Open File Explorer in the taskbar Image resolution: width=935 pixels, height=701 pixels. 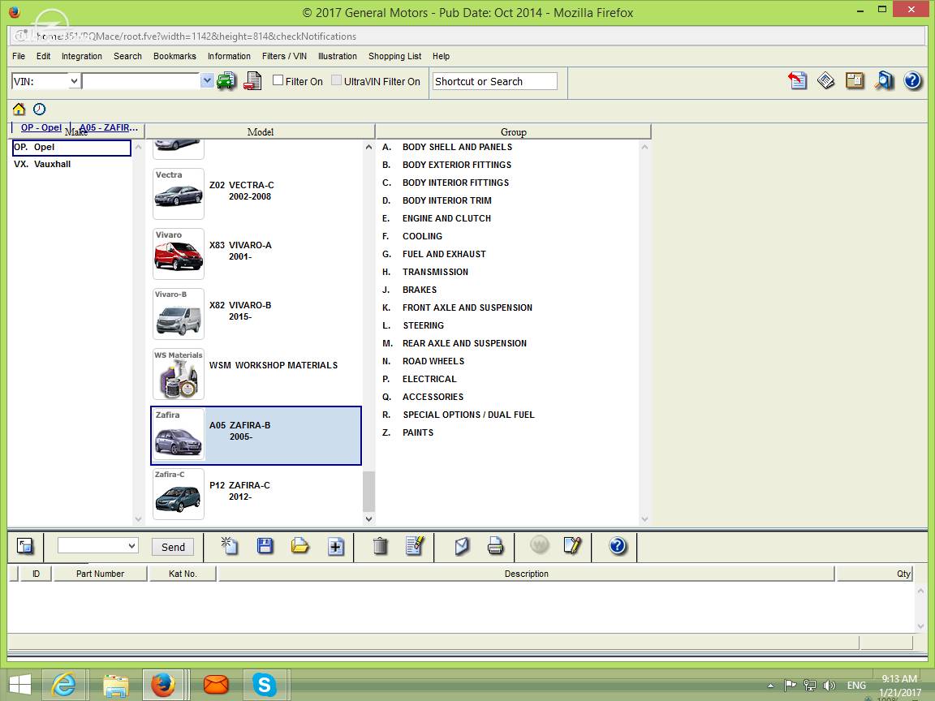click(x=116, y=686)
